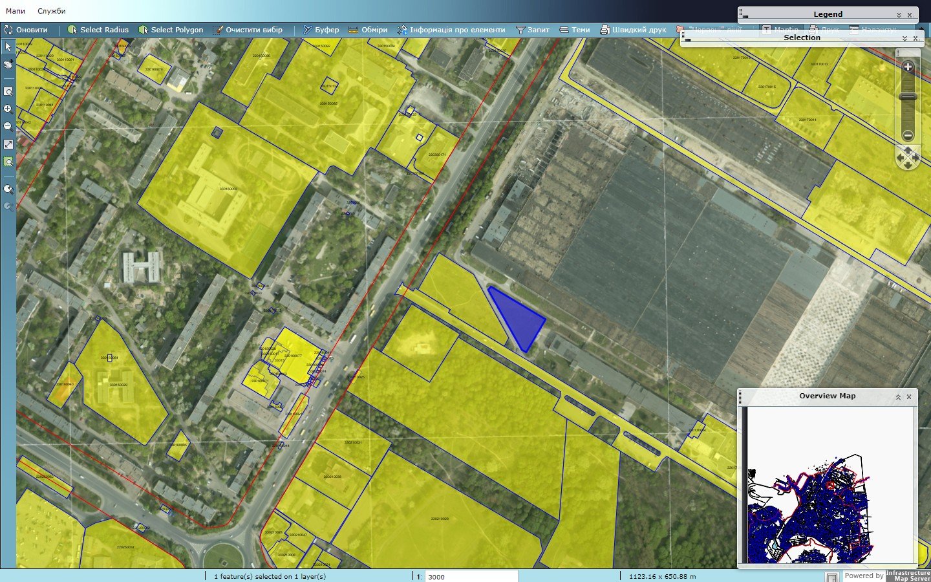Activate the Pan hand tool
931x582 pixels.
[x=8, y=64]
